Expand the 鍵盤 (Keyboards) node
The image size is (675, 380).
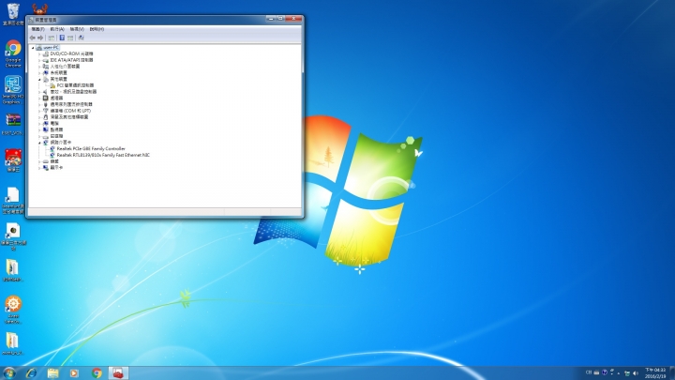tap(39, 161)
